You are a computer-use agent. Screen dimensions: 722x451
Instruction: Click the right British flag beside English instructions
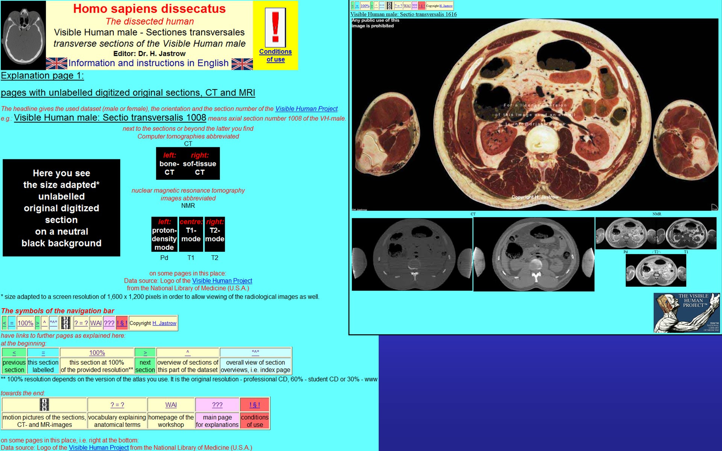click(x=242, y=64)
